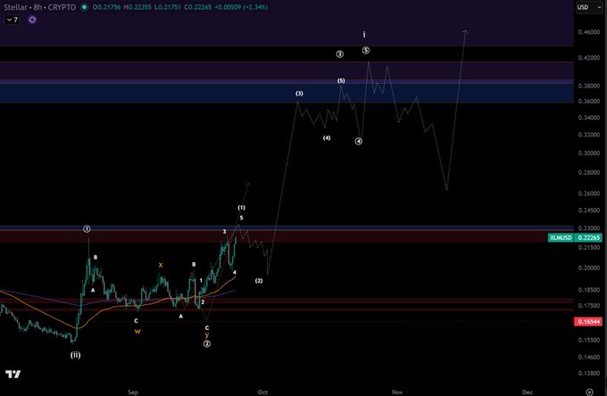The width and height of the screenshot is (607, 396).
Task: Select the (4) wave label
Action: (x=327, y=137)
